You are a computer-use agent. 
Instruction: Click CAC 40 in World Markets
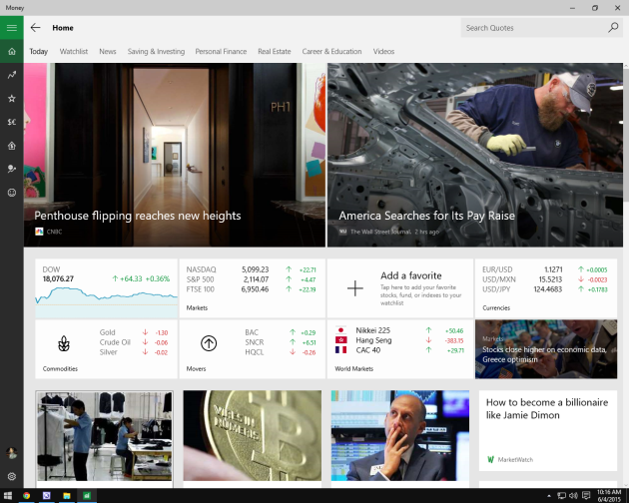(x=399, y=350)
